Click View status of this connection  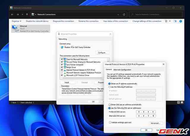[x=115, y=21]
